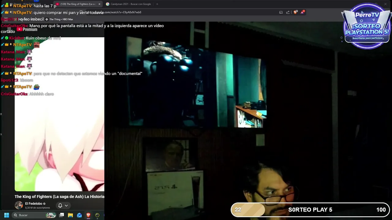This screenshot has width=392, height=220.
Task: Open the YouTube hamburger guide menu
Action: click(9, 29)
